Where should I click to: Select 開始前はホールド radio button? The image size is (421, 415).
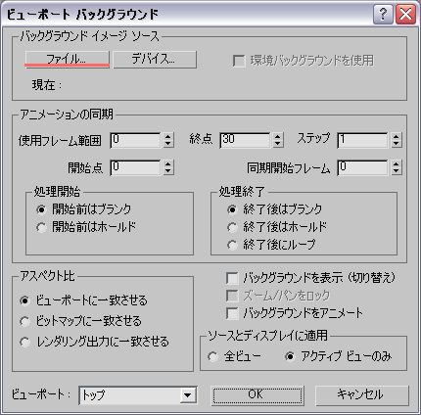pos(41,227)
